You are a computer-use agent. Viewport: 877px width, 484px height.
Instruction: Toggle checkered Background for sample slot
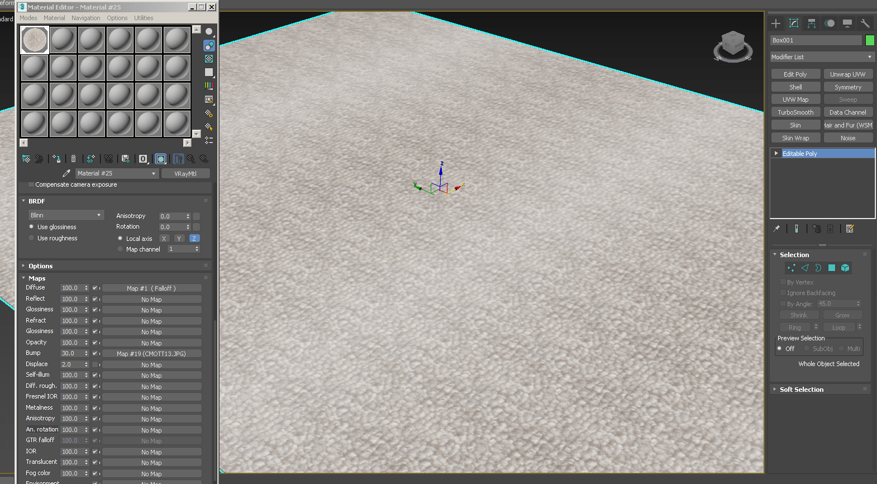(209, 59)
